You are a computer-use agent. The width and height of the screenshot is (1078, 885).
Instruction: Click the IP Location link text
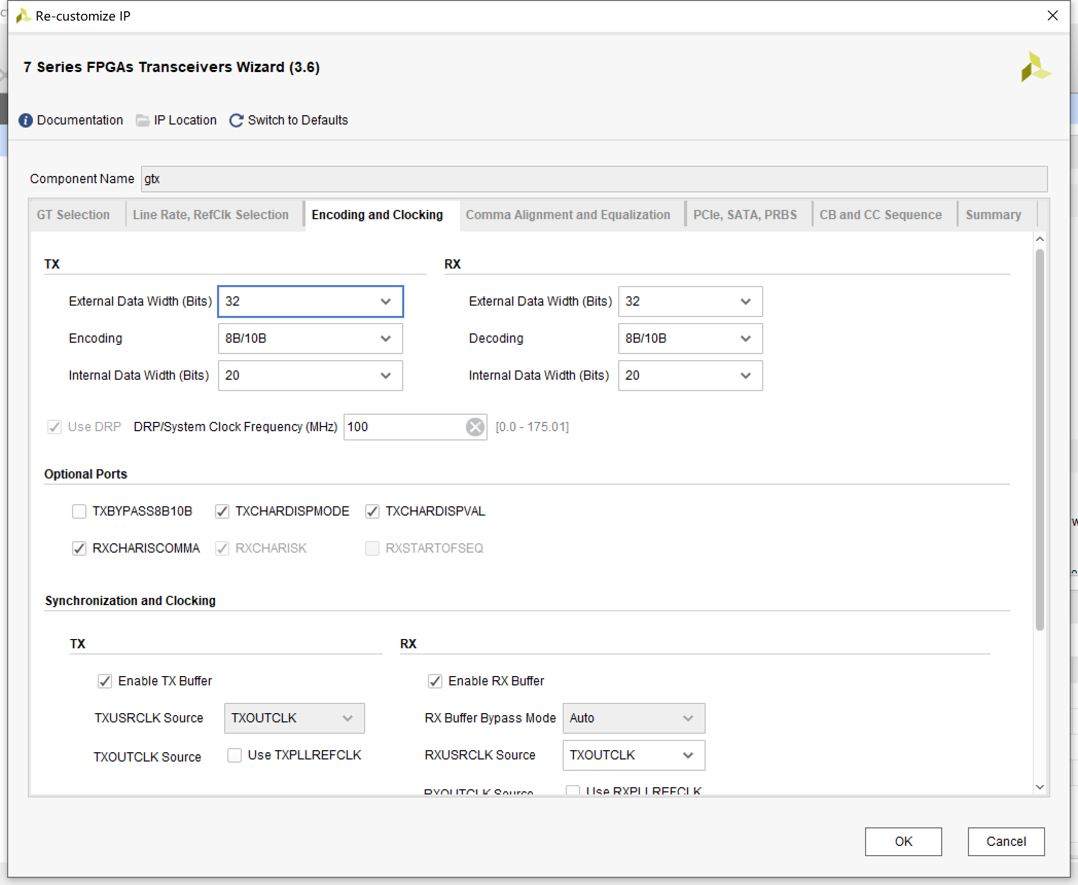coord(185,120)
